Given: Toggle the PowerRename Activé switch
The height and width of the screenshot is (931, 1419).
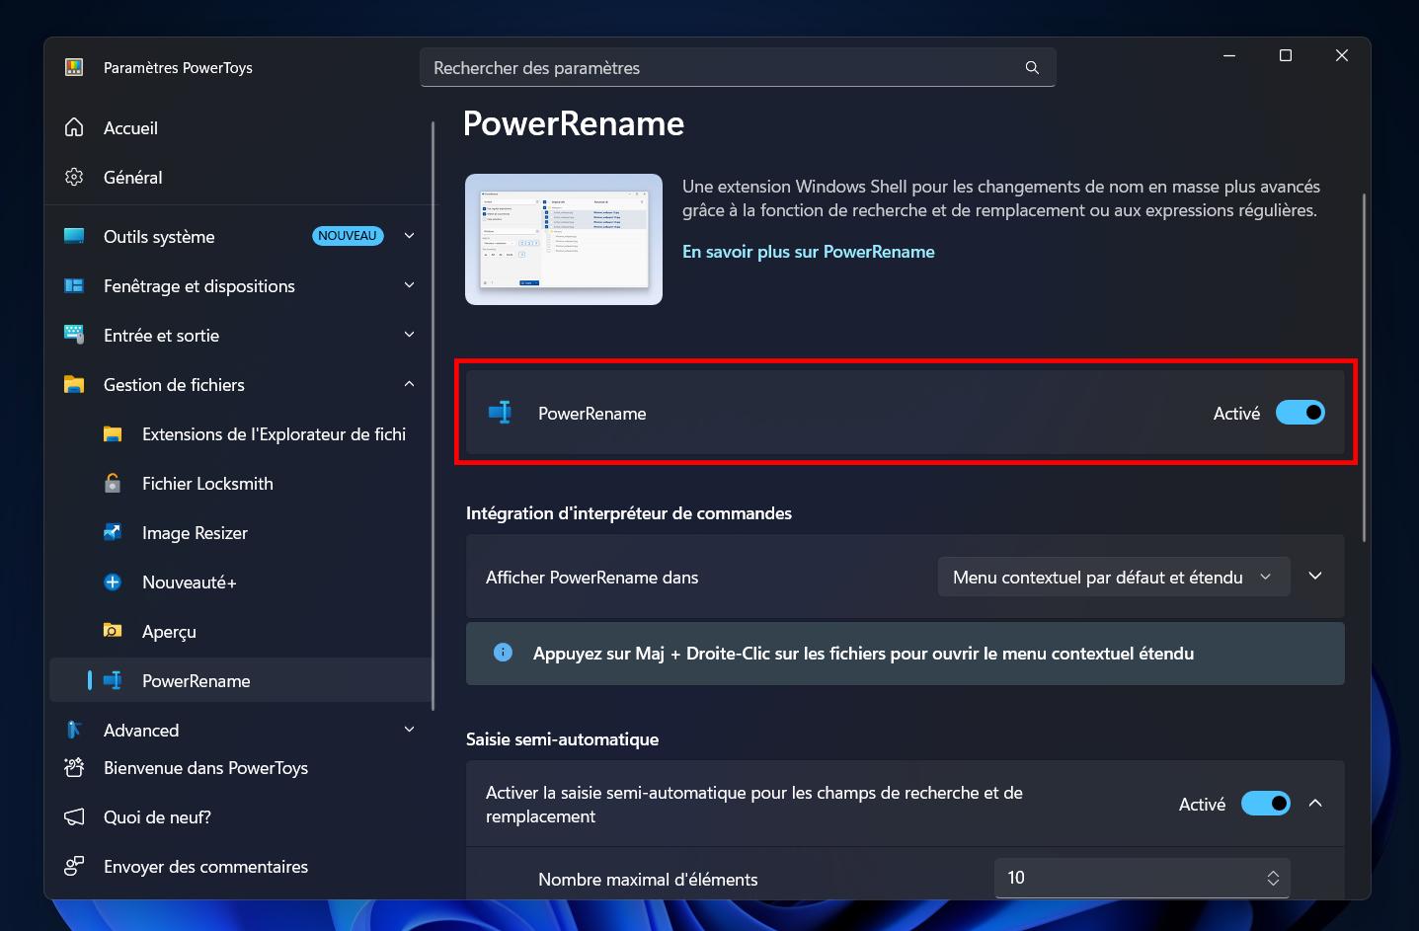Looking at the screenshot, I should click(x=1300, y=413).
